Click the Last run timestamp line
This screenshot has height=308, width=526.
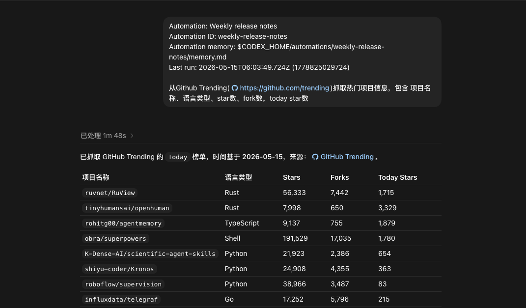click(x=259, y=67)
